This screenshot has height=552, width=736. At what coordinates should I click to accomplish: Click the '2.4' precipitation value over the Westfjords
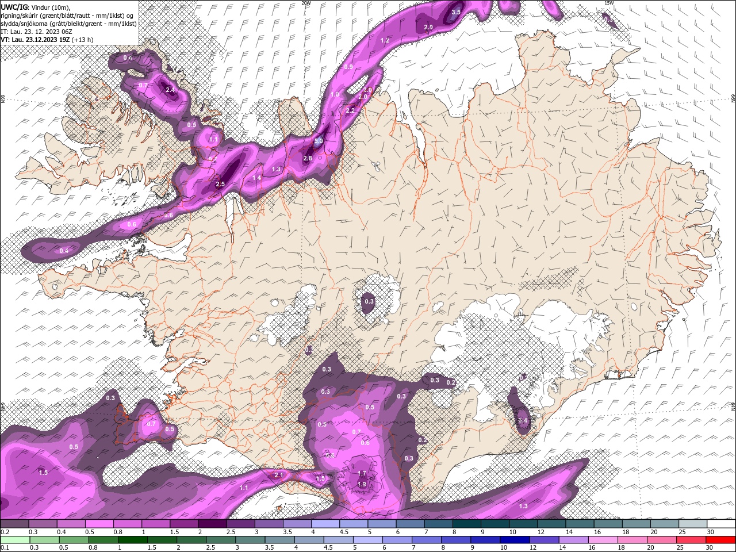coord(170,90)
